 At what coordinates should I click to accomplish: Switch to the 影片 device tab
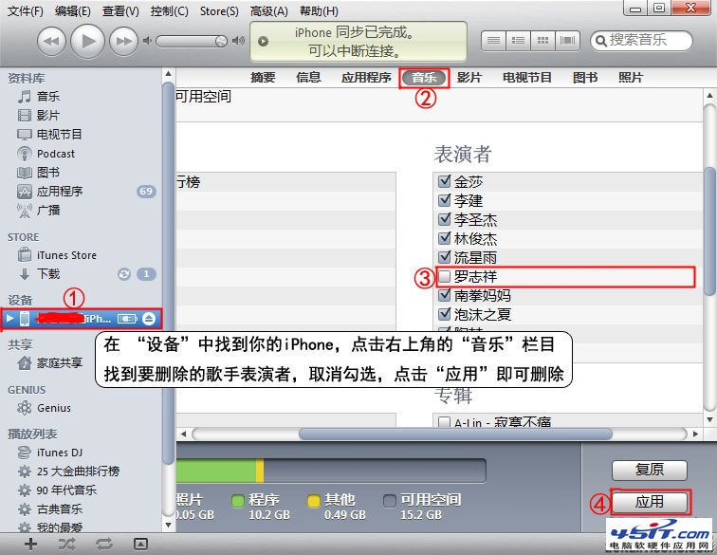(469, 78)
